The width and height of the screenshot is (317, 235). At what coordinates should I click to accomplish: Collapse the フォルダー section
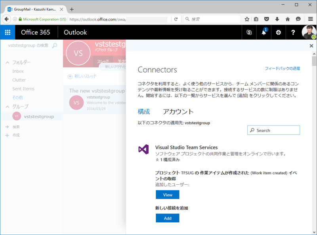[x=8, y=63]
